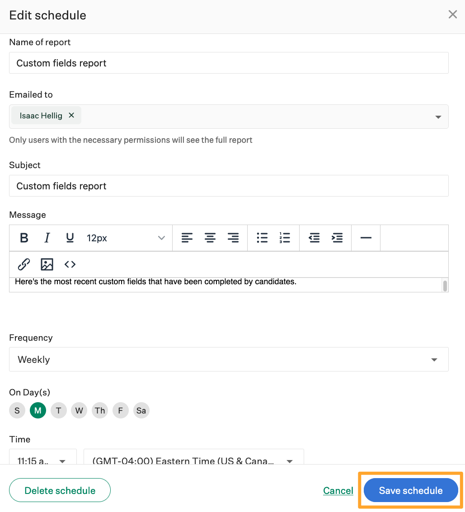Center-align the message text
The image size is (465, 512).
pyautogui.click(x=210, y=238)
